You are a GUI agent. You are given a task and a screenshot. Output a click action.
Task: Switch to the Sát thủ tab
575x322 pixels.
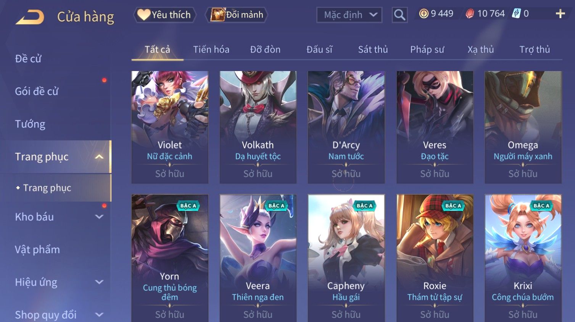[373, 50]
